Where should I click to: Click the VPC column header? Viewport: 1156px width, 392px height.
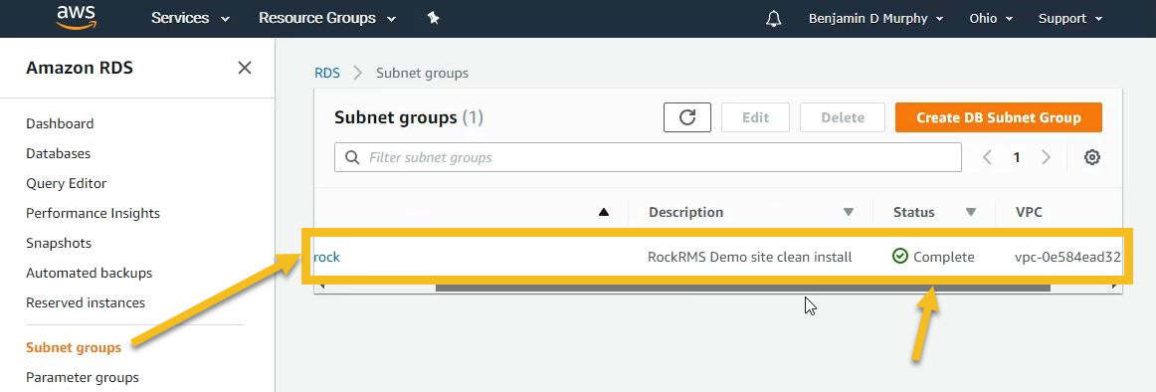click(1029, 212)
